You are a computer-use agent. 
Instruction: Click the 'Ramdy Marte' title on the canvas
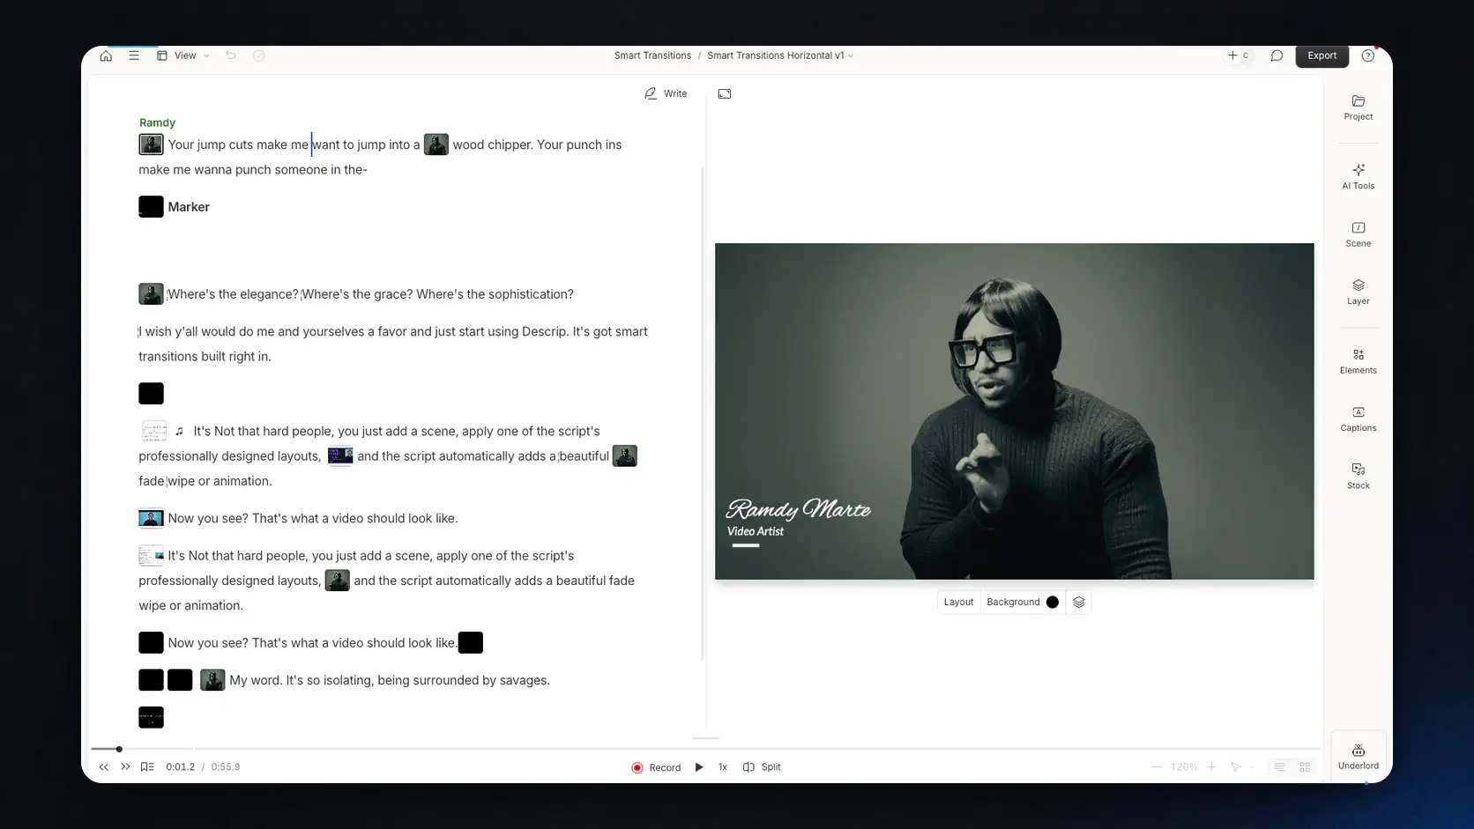798,509
